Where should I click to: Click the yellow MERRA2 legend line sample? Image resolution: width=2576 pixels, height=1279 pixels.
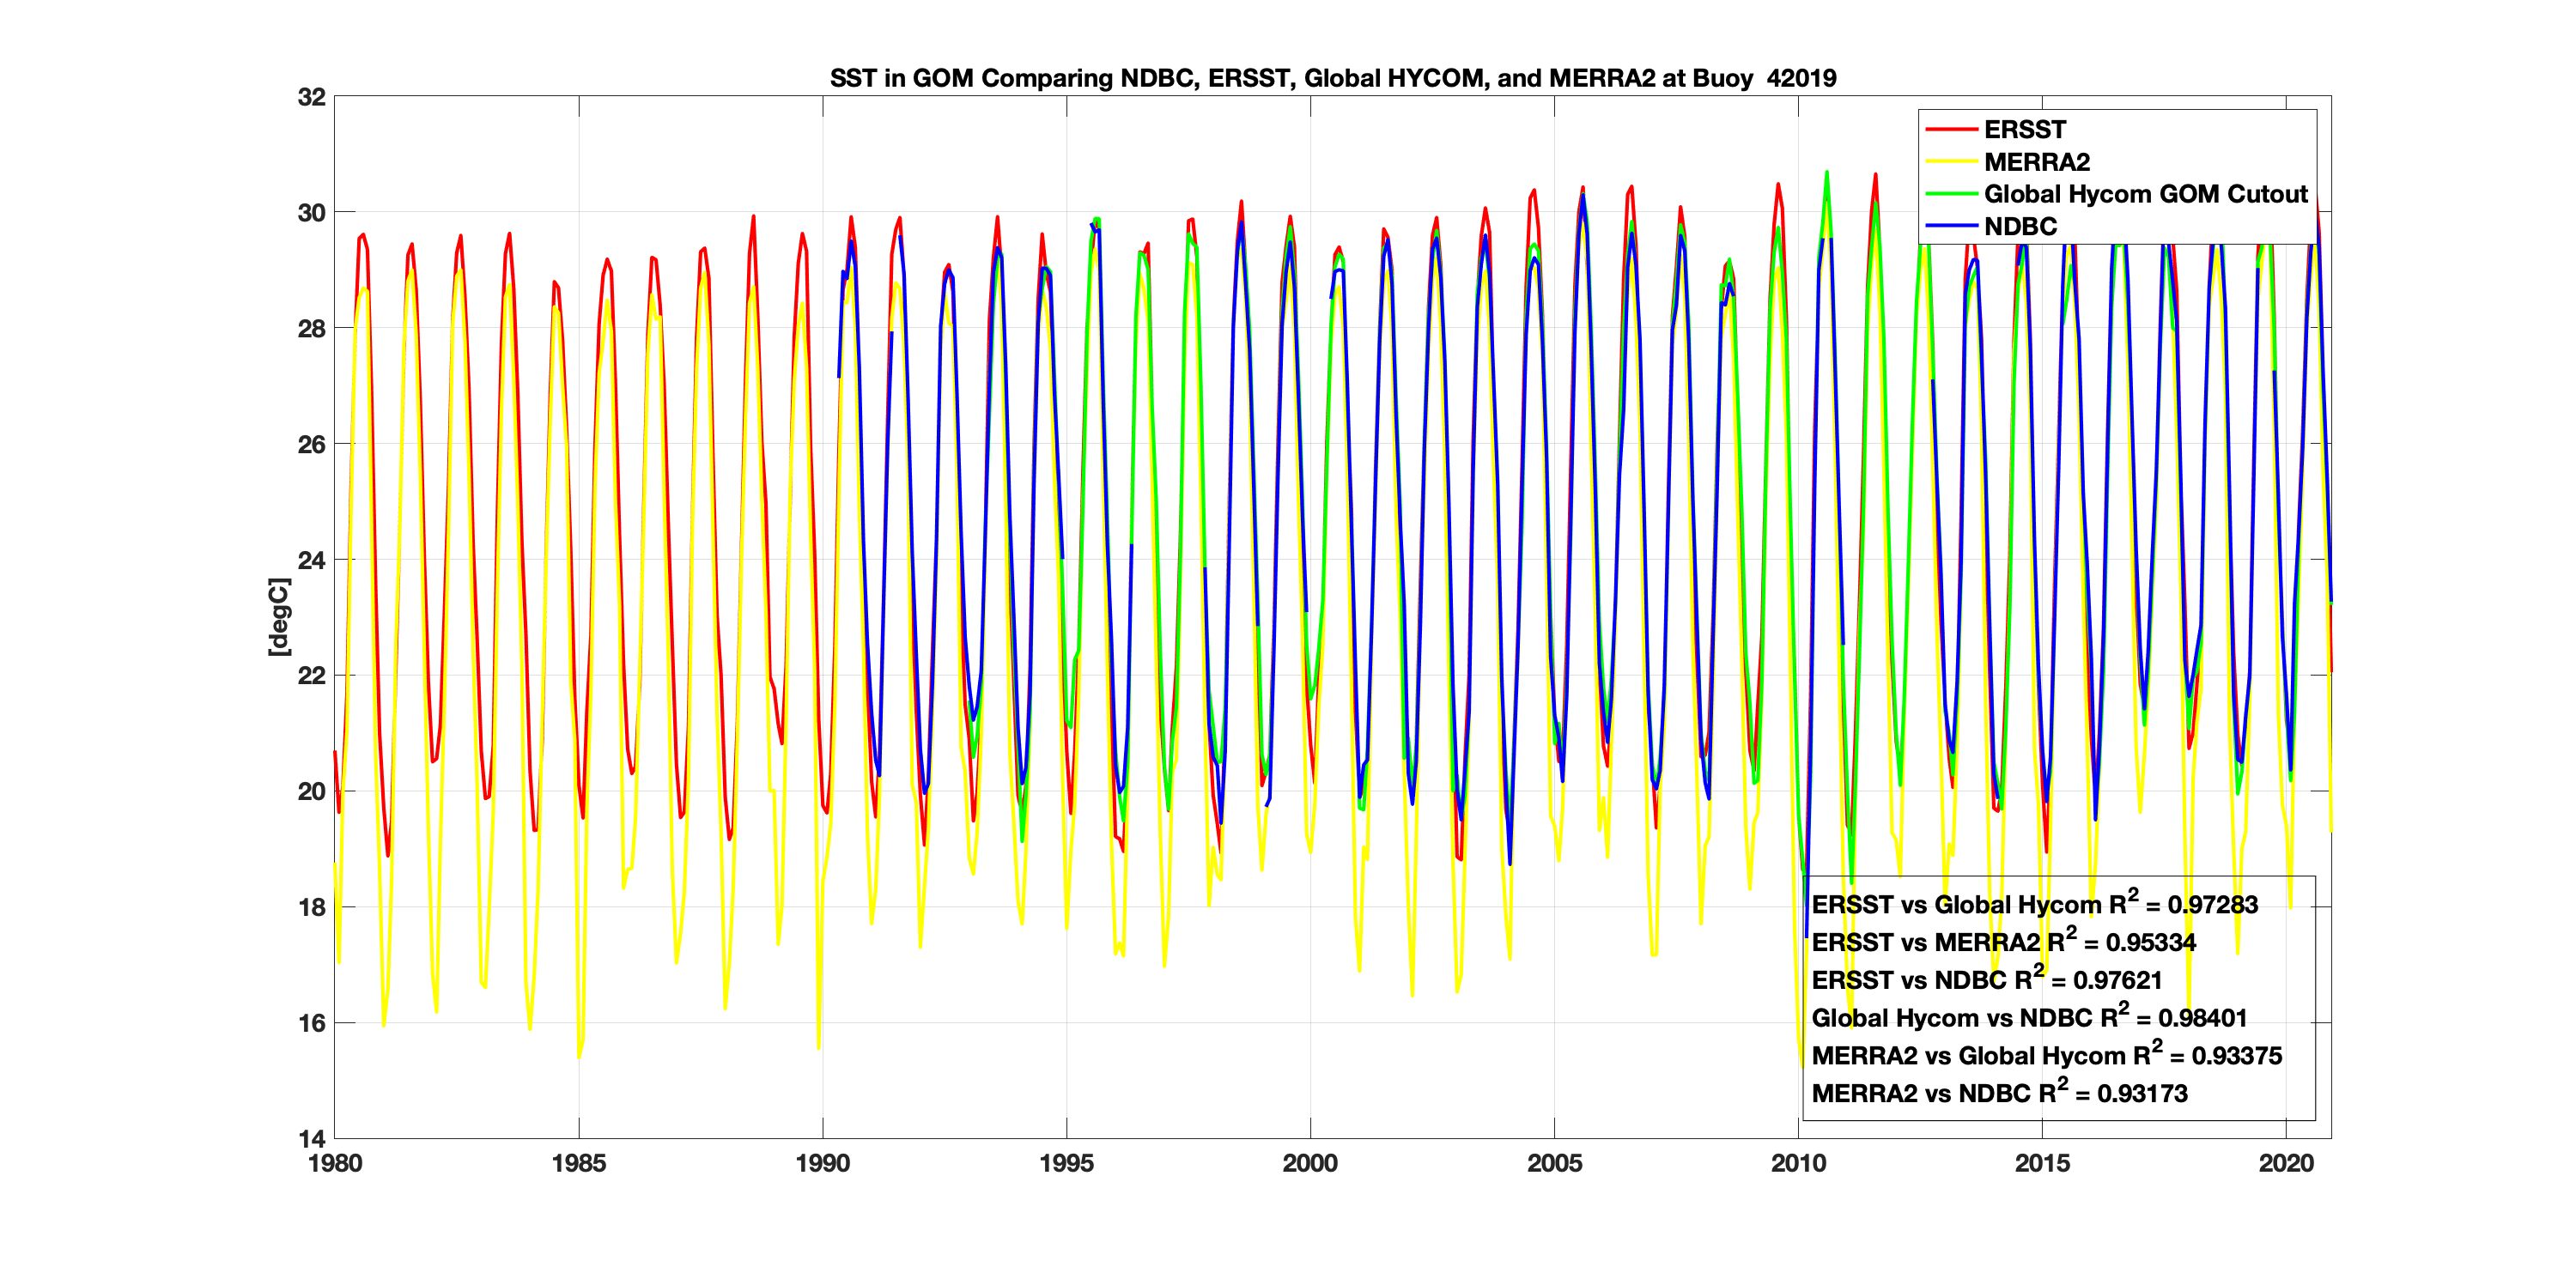(1951, 162)
